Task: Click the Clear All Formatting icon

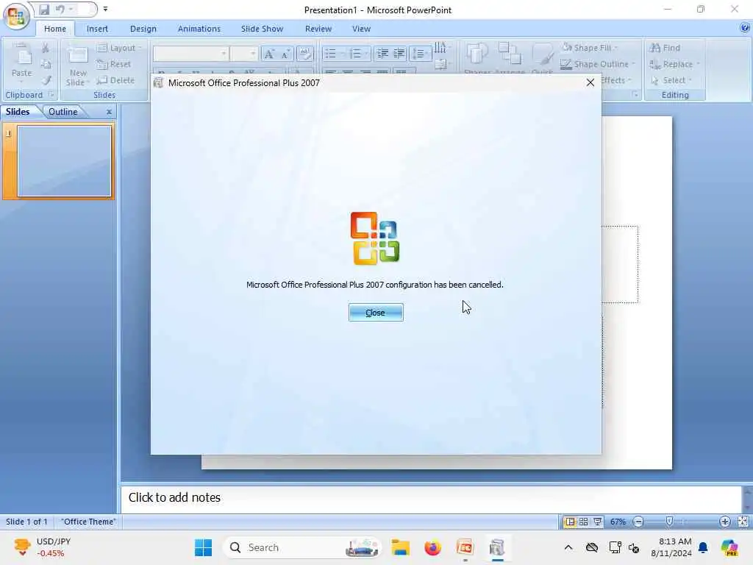Action: pyautogui.click(x=304, y=53)
